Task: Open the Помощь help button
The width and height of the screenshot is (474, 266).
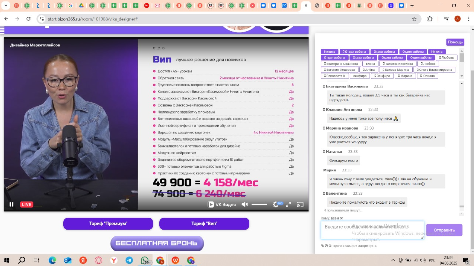Action: 455,42
